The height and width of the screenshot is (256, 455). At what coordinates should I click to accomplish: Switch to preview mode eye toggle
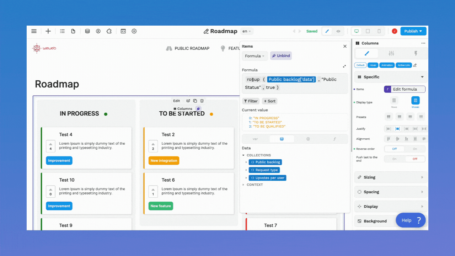point(338,31)
